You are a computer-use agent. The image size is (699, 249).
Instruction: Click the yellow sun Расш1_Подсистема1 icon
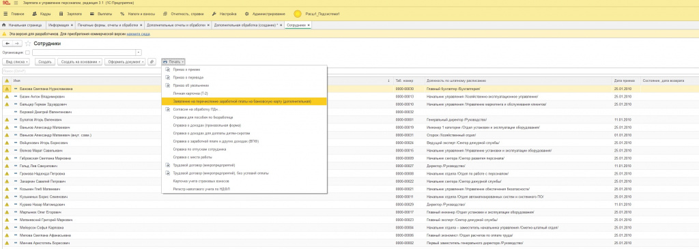click(298, 14)
